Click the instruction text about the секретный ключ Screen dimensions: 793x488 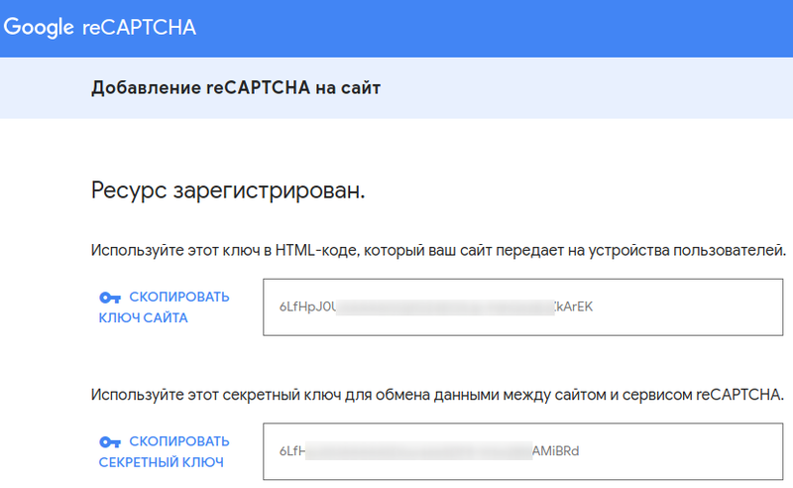click(437, 395)
